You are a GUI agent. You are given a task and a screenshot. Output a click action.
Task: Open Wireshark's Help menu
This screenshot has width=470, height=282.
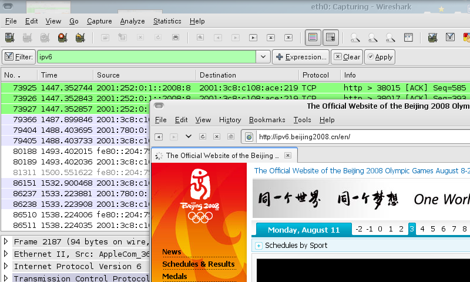click(x=197, y=21)
